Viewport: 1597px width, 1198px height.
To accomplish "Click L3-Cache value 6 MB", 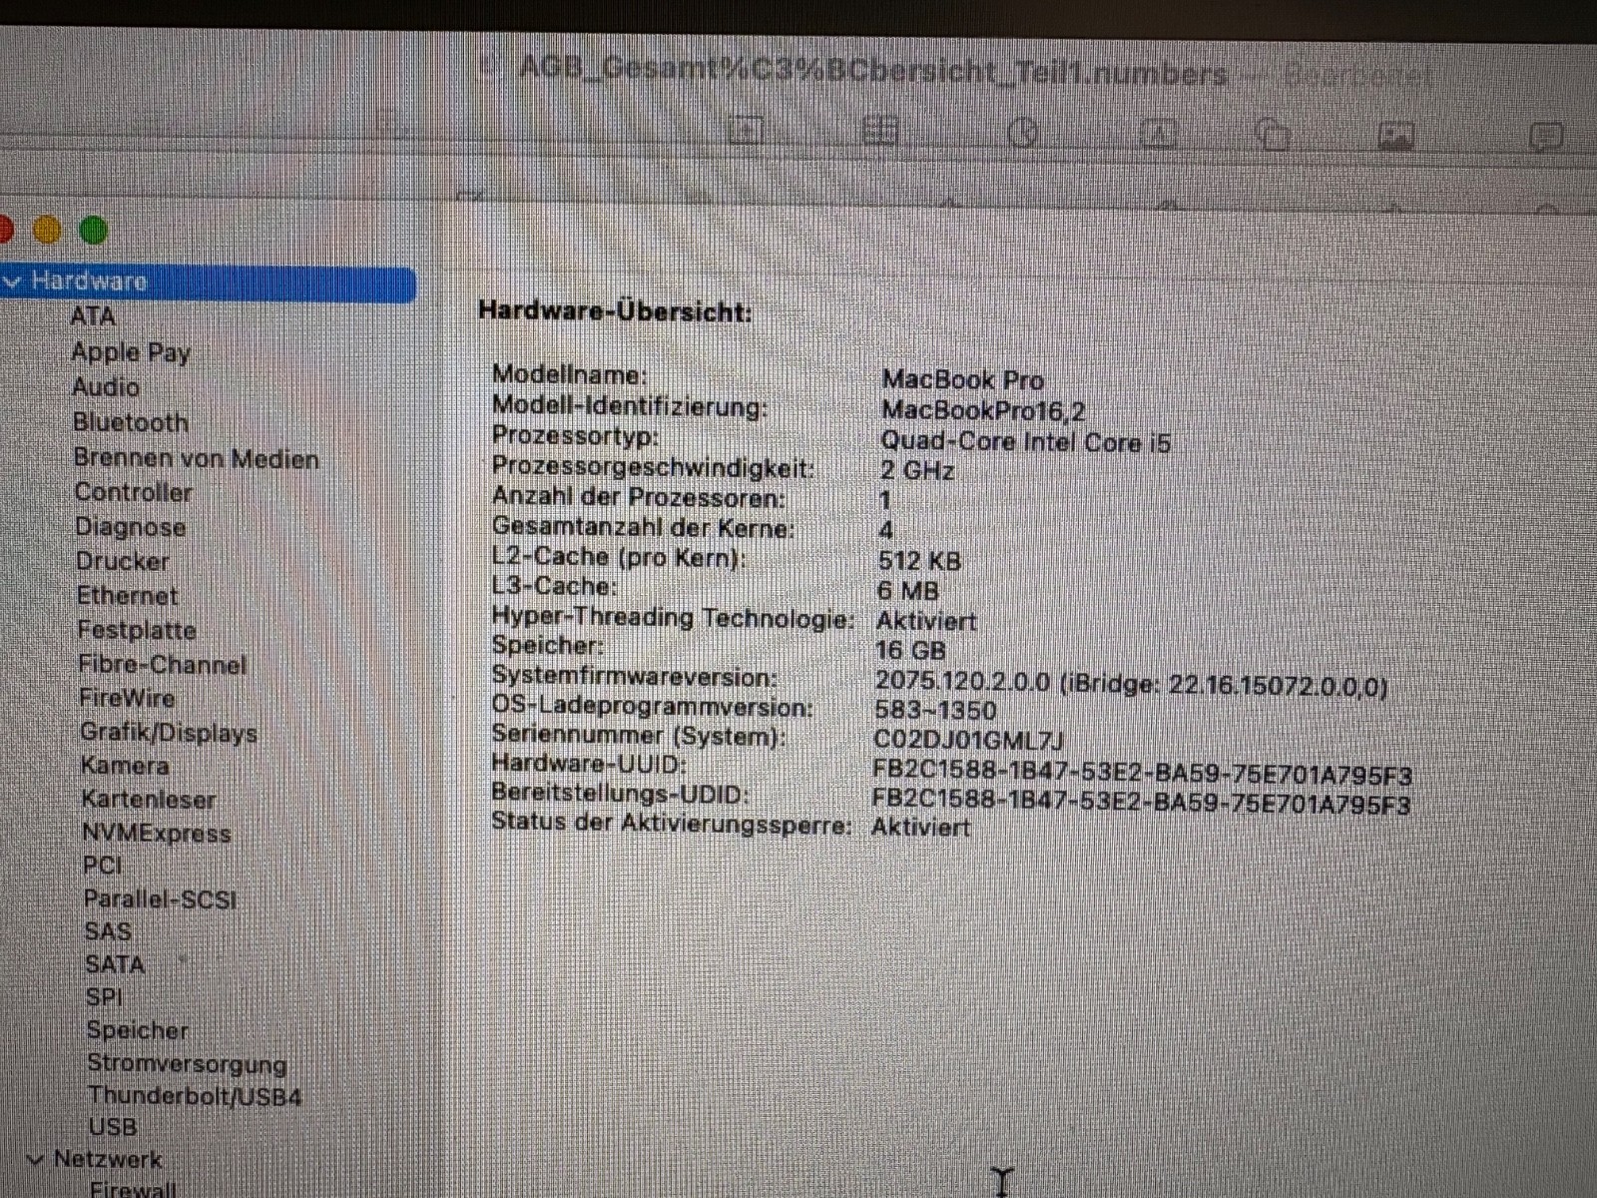I will tap(908, 591).
